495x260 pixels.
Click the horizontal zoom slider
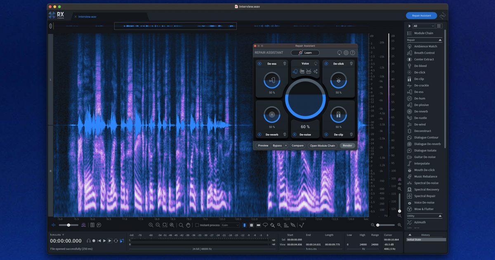click(386, 225)
